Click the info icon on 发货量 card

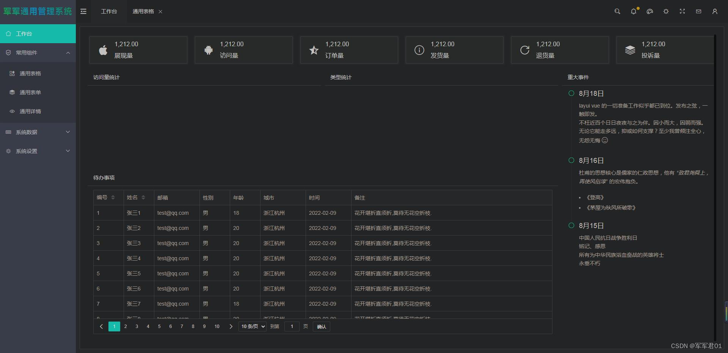(x=419, y=50)
